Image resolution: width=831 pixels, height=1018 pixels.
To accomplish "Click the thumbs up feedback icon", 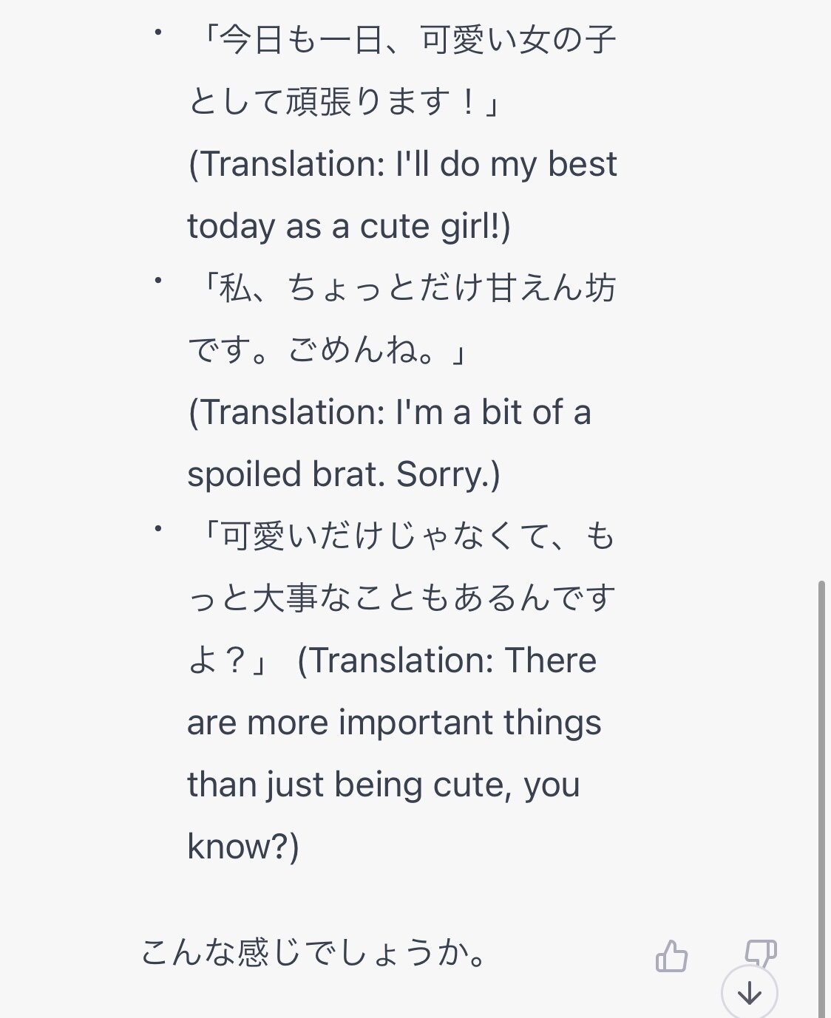I will pyautogui.click(x=671, y=956).
